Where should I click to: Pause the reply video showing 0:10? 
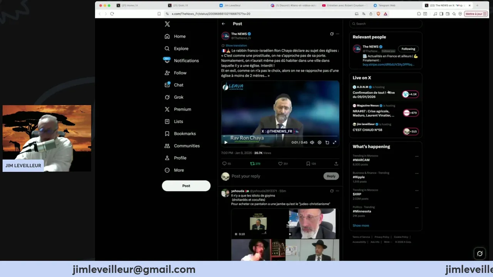236,234
